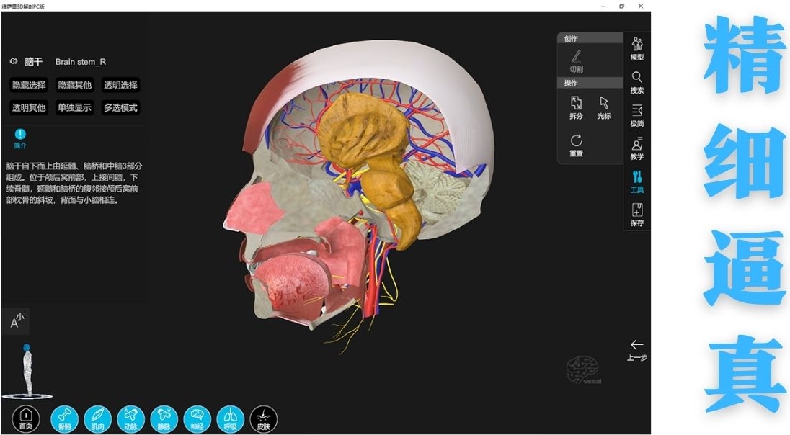Toggle the 皮肤 skin layer

tap(264, 419)
